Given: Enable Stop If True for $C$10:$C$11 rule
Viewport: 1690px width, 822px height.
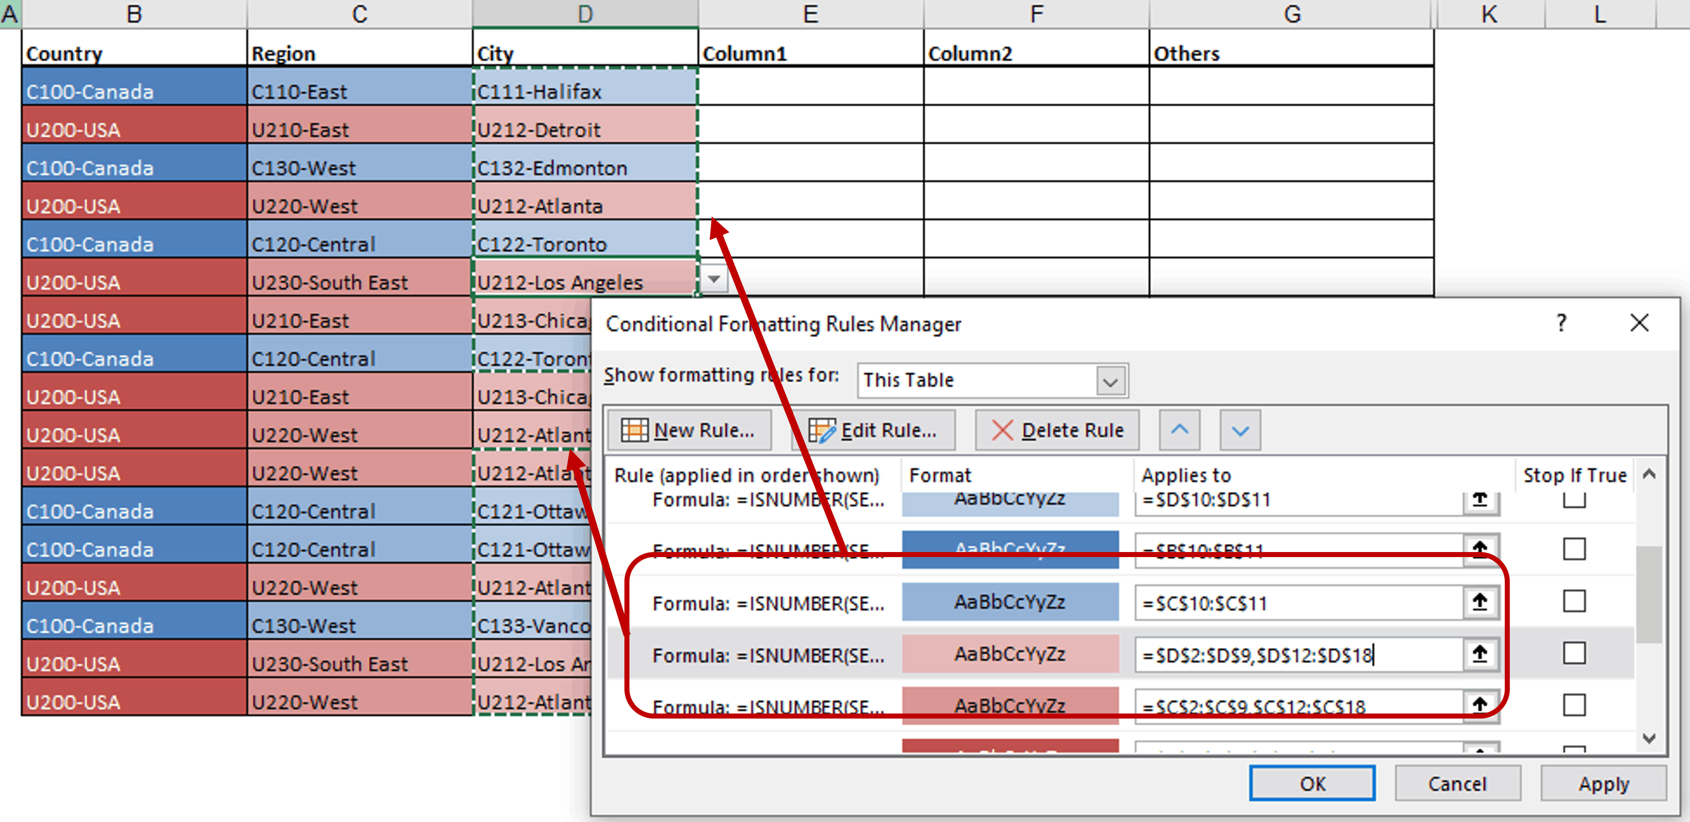Looking at the screenshot, I should coord(1574,601).
